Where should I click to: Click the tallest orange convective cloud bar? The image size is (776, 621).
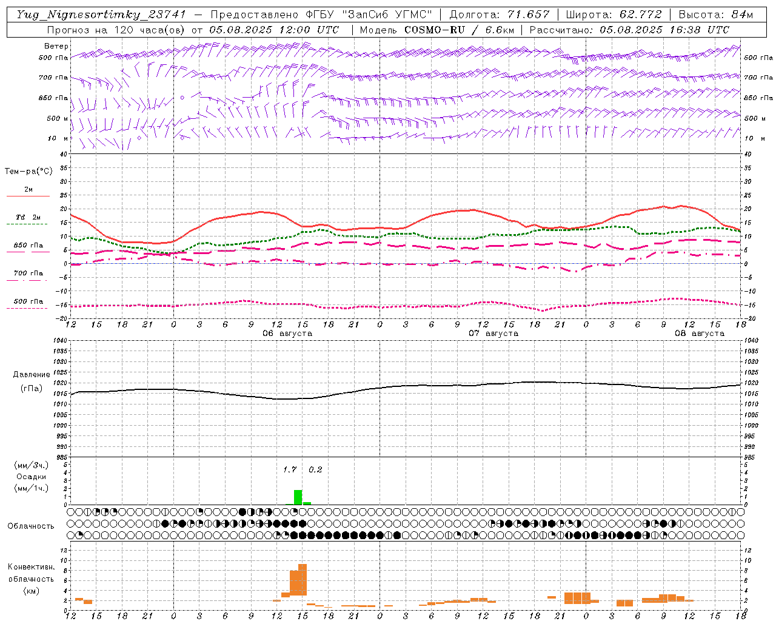click(303, 580)
